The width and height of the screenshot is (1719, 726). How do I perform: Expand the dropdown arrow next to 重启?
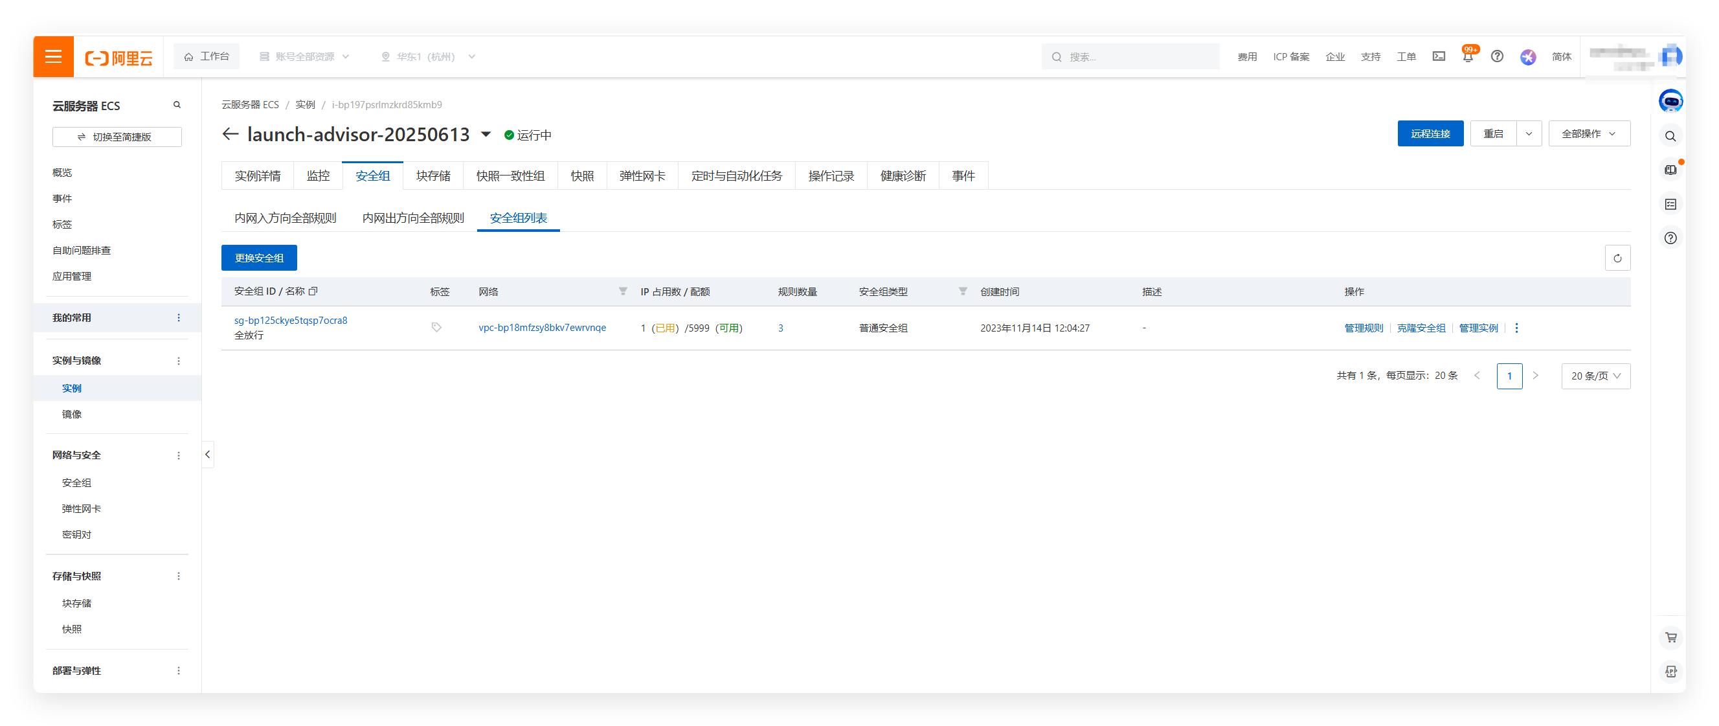(1528, 134)
